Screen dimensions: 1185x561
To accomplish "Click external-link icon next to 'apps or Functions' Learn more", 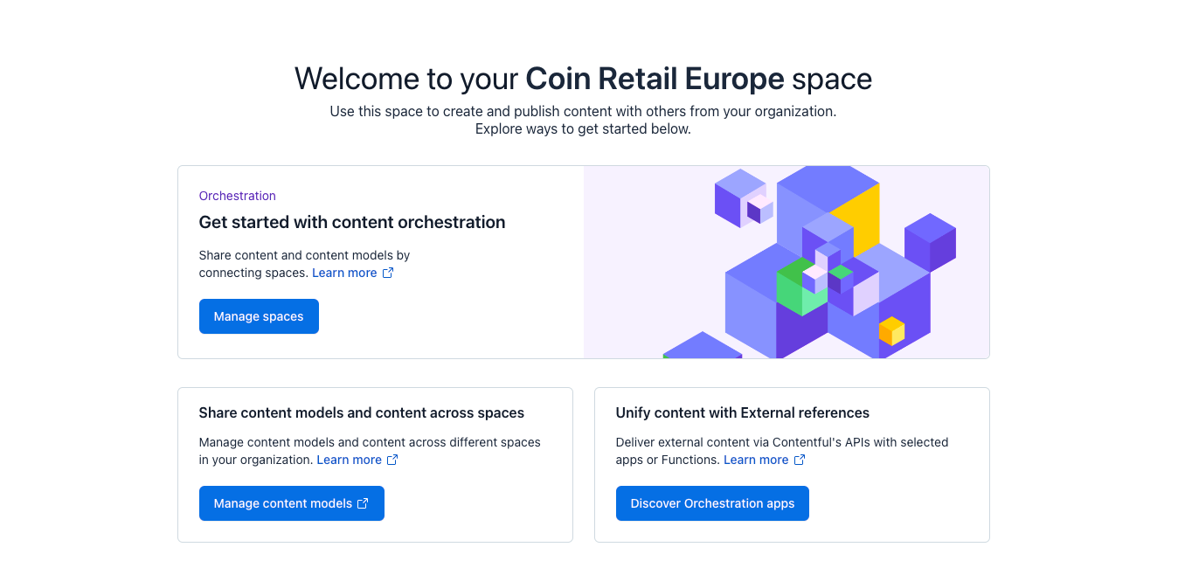I will 800,460.
